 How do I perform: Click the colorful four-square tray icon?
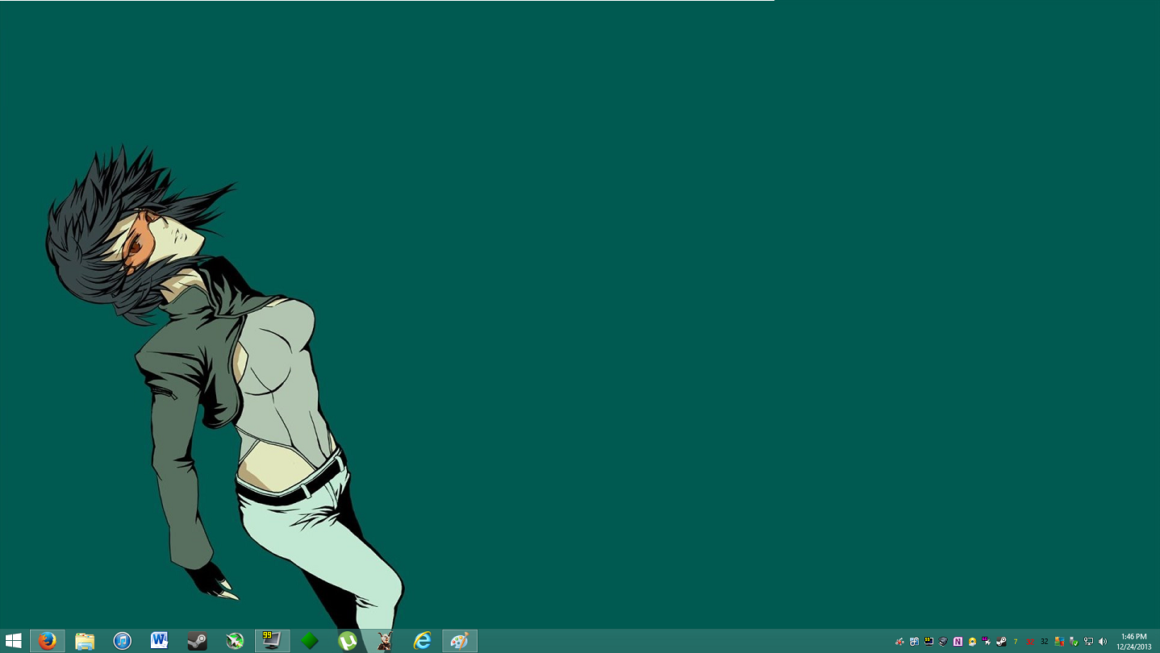click(1059, 642)
